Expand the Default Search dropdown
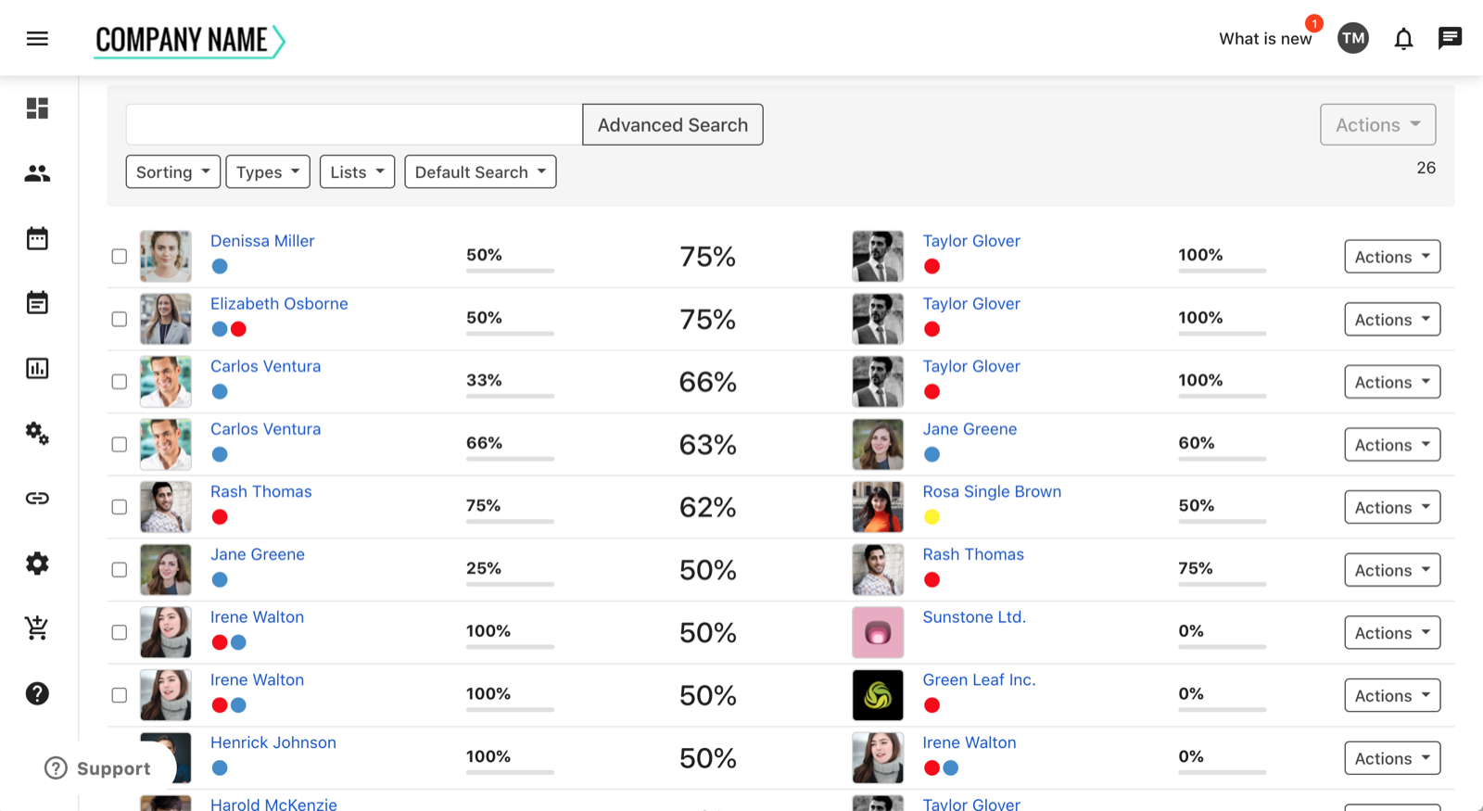1483x811 pixels. point(480,172)
